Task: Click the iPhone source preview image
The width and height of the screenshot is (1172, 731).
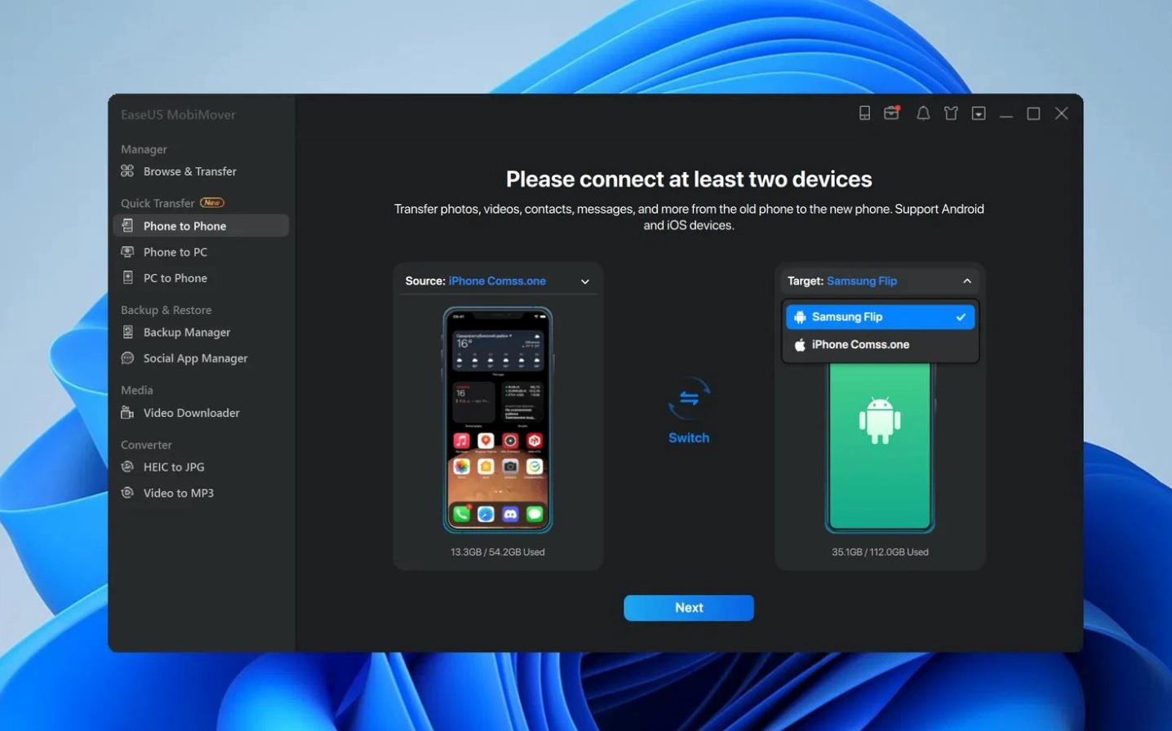Action: pos(497,419)
